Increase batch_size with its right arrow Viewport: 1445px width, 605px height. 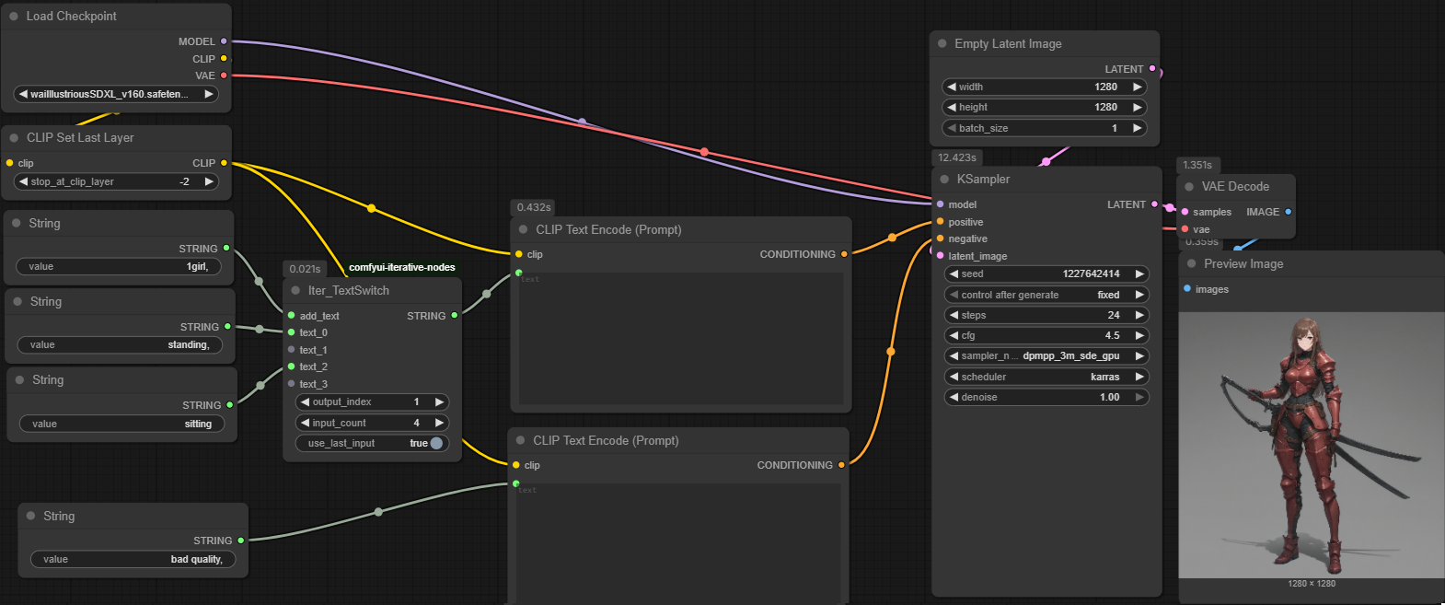pyautogui.click(x=1138, y=128)
